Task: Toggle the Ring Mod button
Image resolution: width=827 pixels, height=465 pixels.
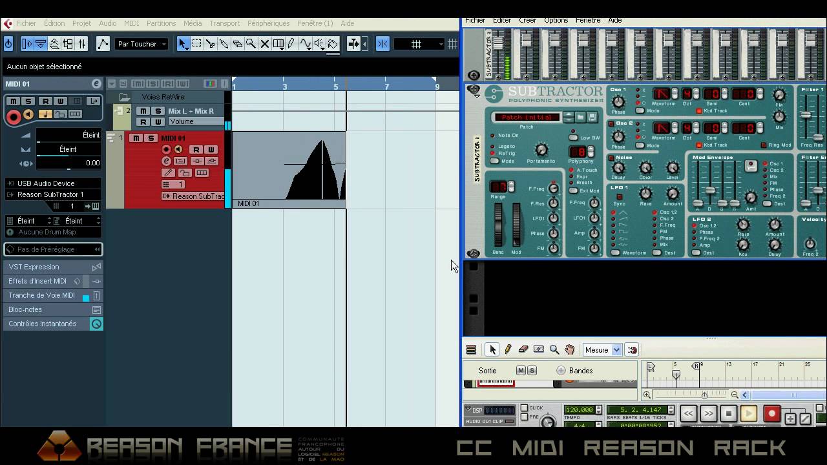Action: coord(763,145)
